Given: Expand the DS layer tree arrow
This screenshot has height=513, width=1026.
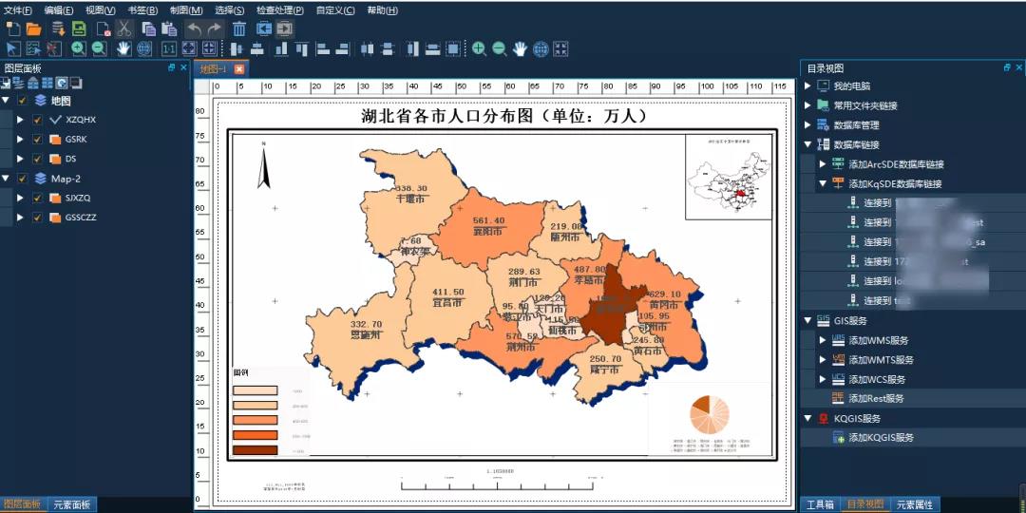Looking at the screenshot, I should [19, 159].
